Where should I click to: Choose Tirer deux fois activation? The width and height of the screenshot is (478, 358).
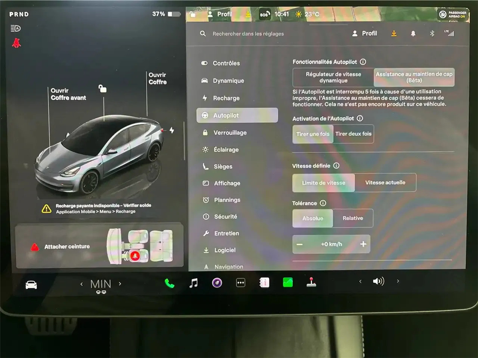click(353, 134)
